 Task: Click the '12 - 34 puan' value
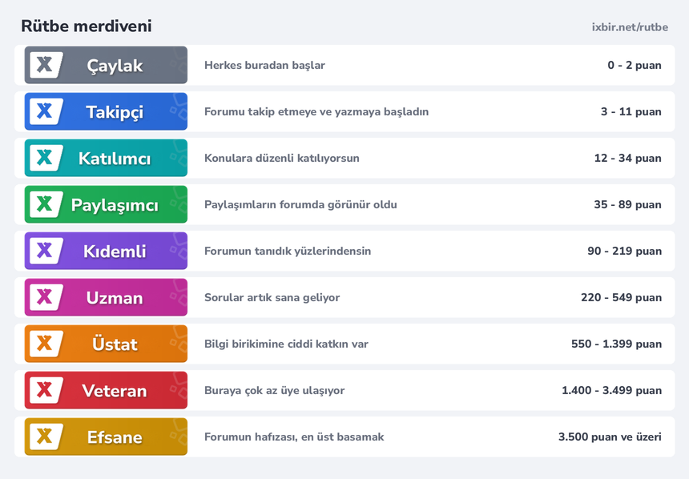(628, 159)
